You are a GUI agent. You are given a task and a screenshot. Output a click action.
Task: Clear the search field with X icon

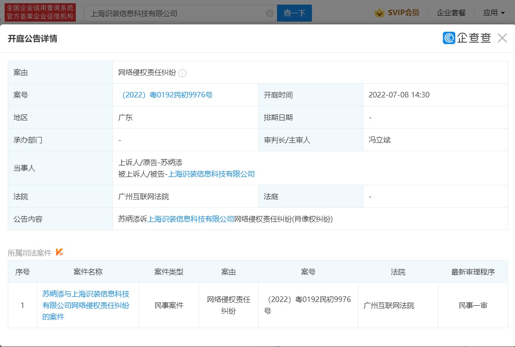click(270, 13)
